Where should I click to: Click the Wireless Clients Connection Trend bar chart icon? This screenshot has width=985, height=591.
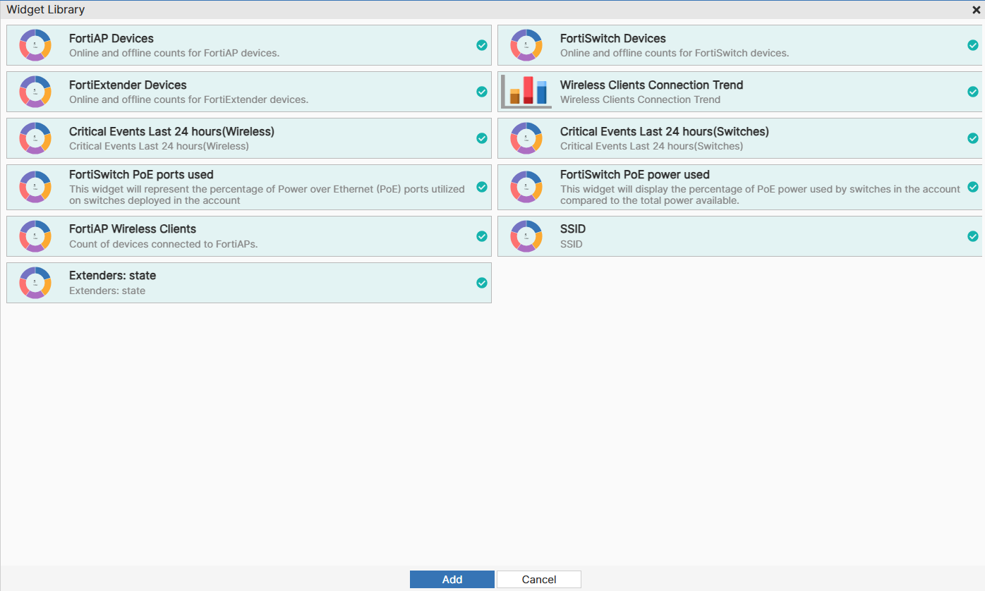point(525,92)
